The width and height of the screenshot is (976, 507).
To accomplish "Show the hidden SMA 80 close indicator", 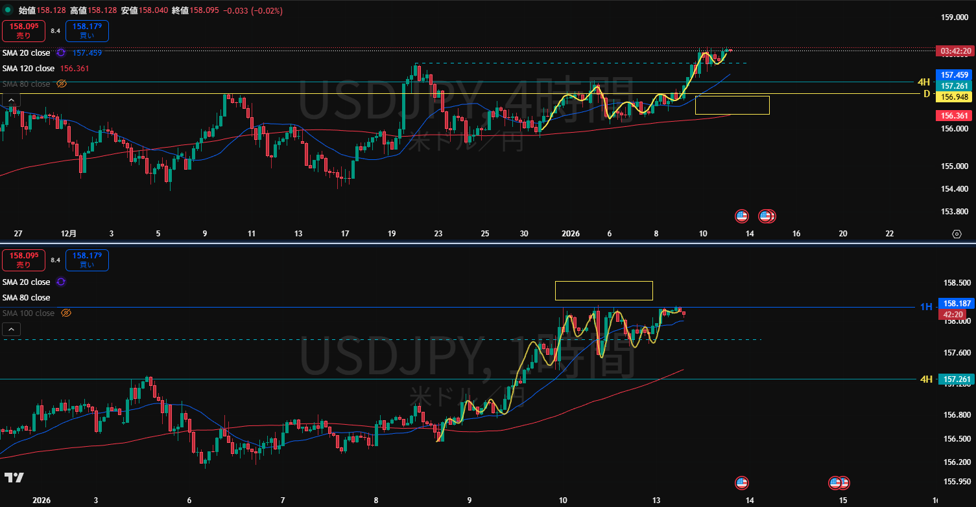I will pos(62,84).
